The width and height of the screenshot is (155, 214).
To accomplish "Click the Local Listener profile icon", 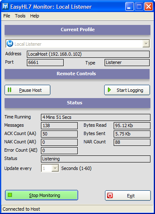I will pyautogui.click(x=10, y=44).
